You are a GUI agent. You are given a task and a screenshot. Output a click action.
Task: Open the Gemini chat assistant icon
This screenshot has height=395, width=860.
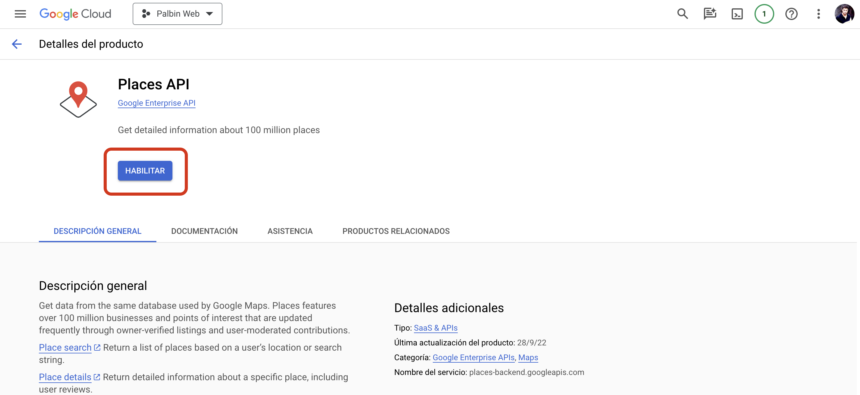click(x=710, y=14)
